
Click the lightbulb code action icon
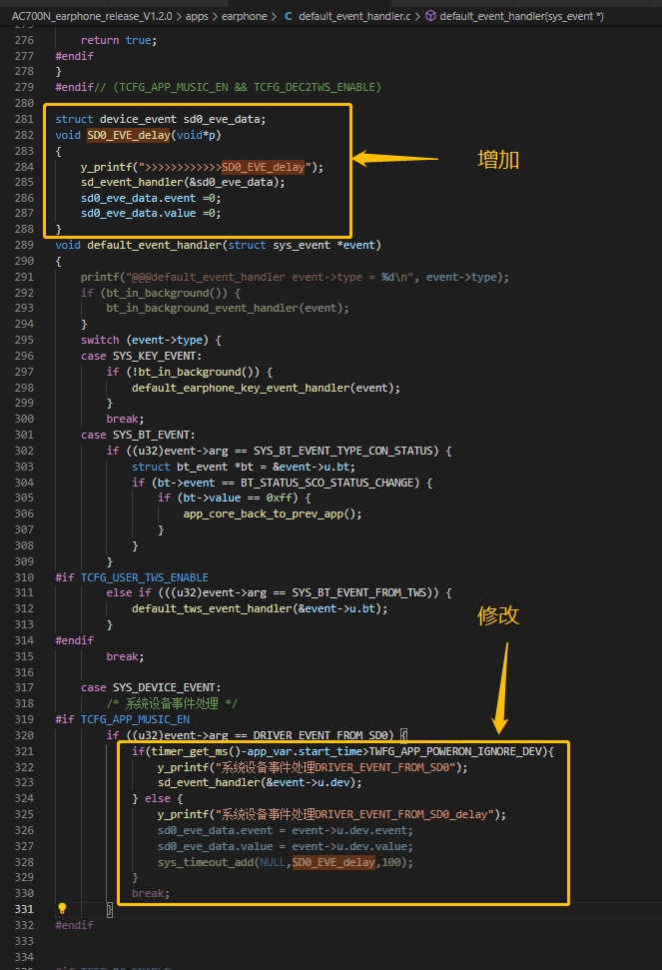point(62,909)
